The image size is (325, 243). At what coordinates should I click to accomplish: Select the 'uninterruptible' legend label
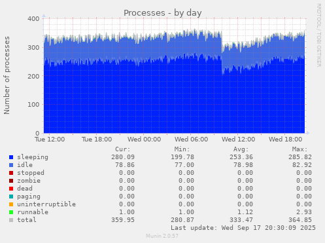point(46,204)
